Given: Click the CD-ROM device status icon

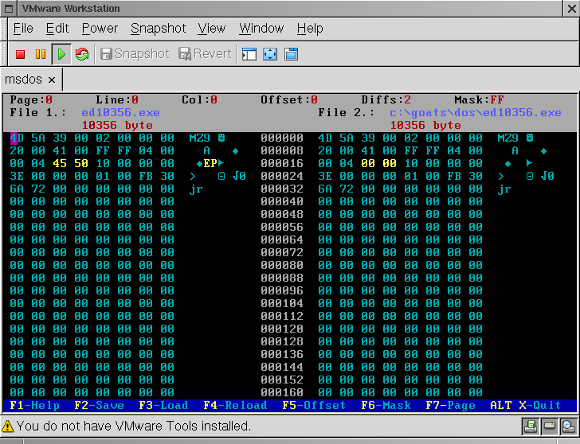Looking at the screenshot, I should point(568,426).
